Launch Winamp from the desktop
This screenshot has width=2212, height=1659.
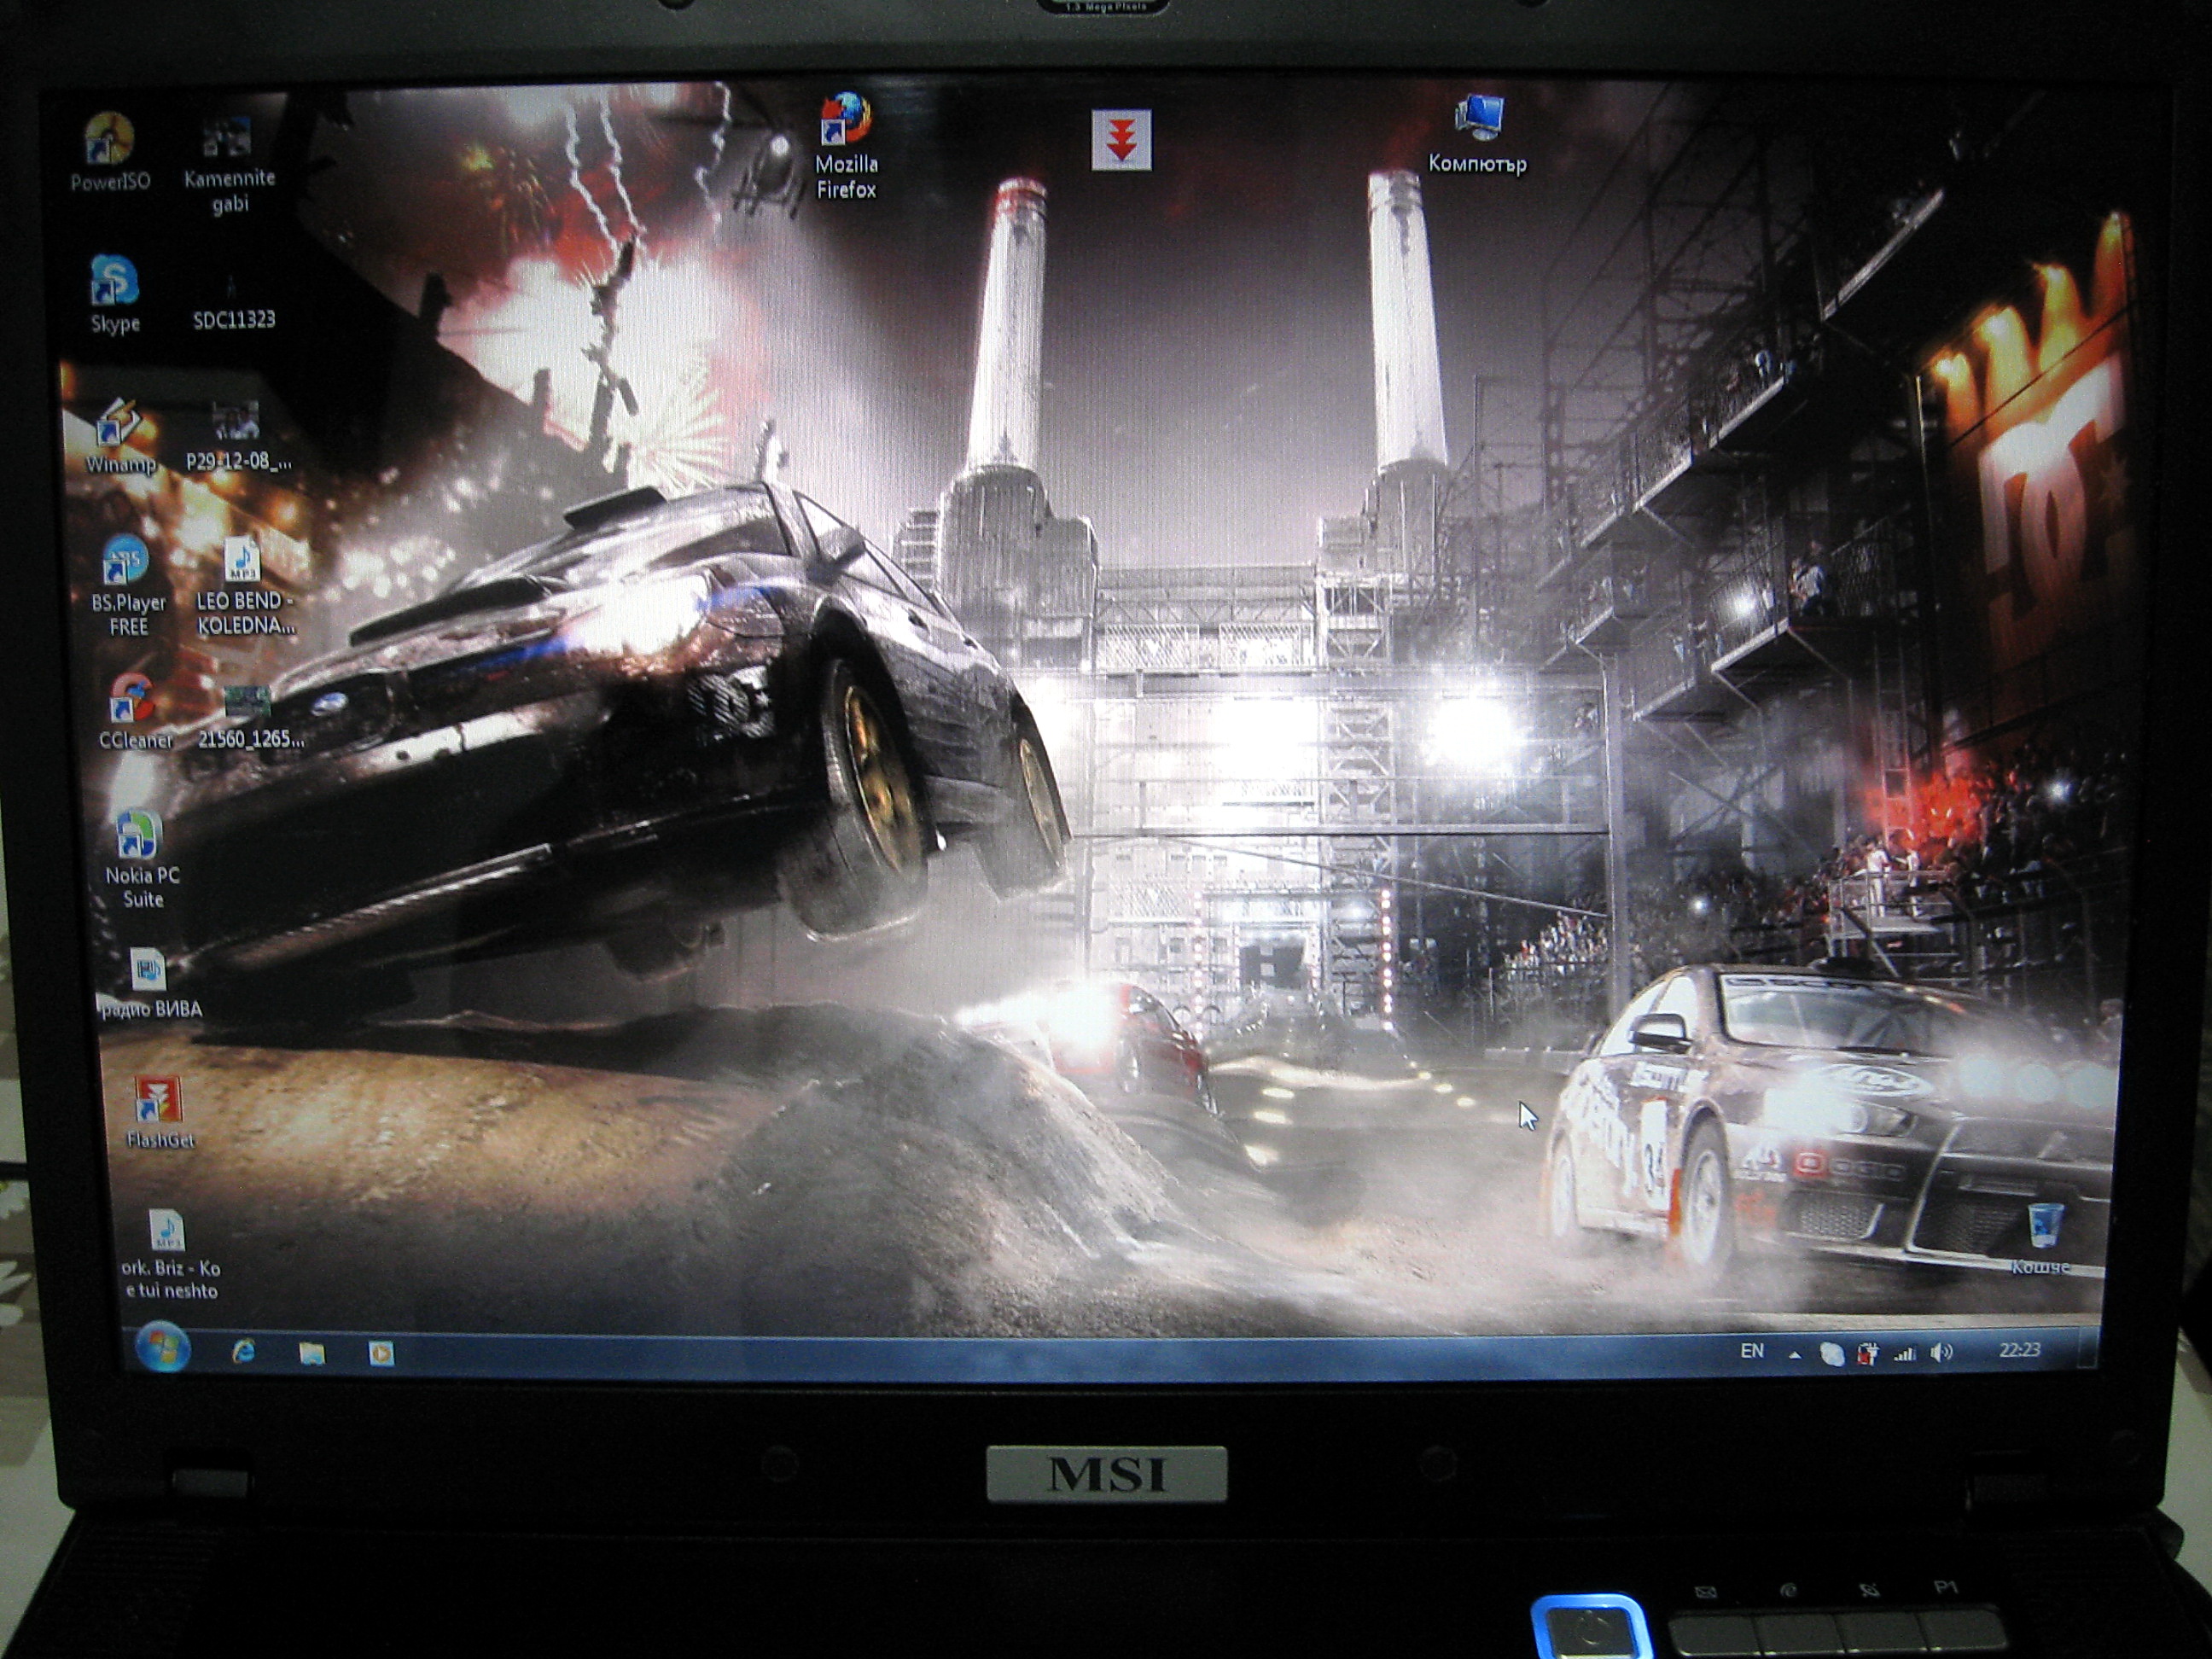pos(121,437)
